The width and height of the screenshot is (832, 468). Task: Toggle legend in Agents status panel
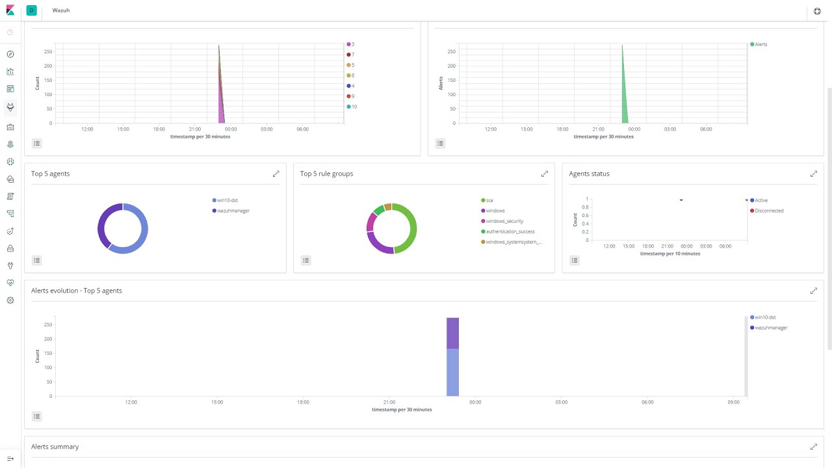coord(575,261)
